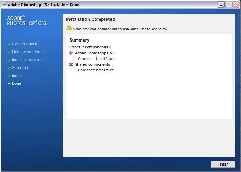Click the installer icon in the title bar
This screenshot has width=241, height=172.
(4, 4)
